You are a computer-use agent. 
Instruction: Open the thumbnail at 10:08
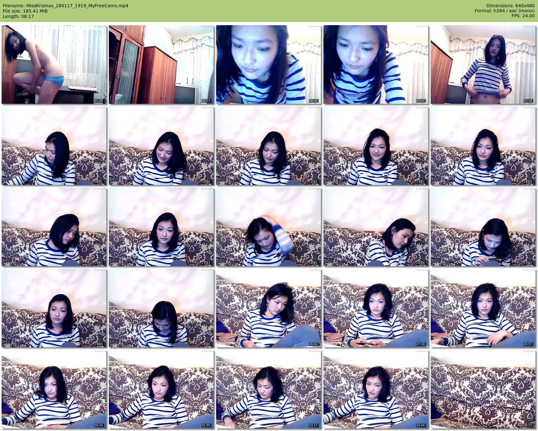(x=161, y=146)
